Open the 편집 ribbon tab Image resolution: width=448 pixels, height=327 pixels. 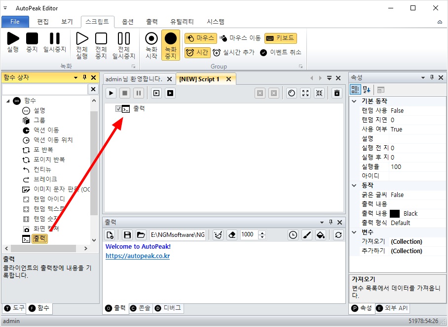pyautogui.click(x=43, y=22)
